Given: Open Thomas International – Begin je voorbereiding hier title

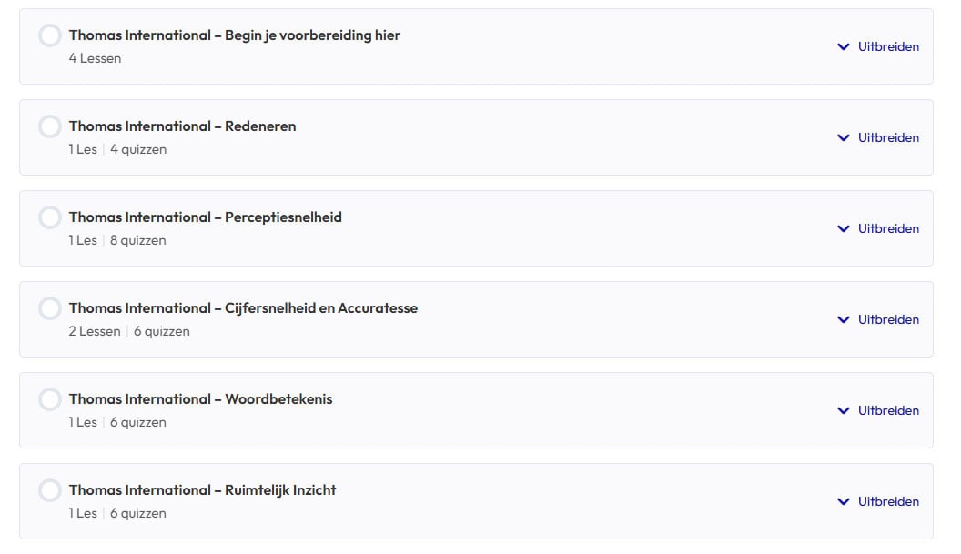Looking at the screenshot, I should (234, 35).
